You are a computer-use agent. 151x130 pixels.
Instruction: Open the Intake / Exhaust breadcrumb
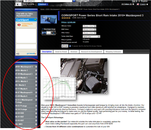(67, 9)
